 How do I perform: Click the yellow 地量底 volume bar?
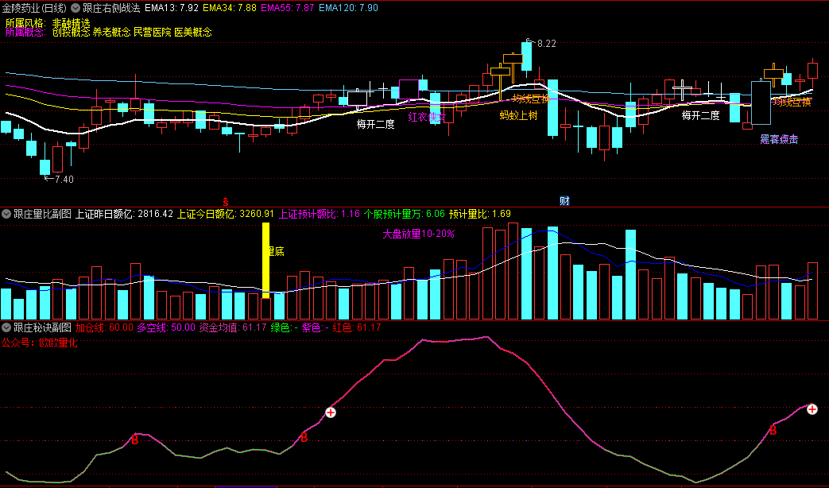click(x=266, y=260)
